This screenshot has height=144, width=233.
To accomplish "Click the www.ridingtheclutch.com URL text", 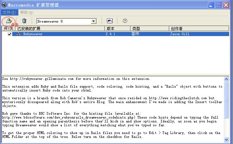I will tap(178, 98).
